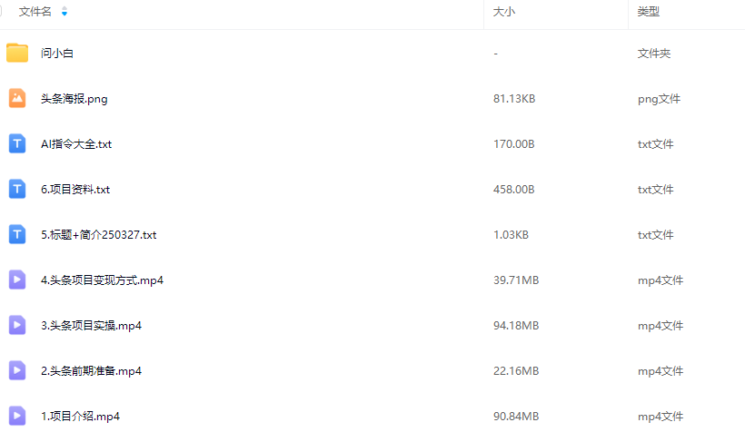Click the 1.项目介绍.mp4 video icon
This screenshot has height=442, width=745.
(17, 416)
